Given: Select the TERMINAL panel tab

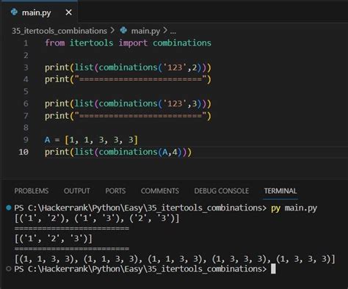Looking at the screenshot, I should (x=280, y=191).
